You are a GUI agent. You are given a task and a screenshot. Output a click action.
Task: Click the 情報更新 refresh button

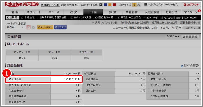point(190,37)
